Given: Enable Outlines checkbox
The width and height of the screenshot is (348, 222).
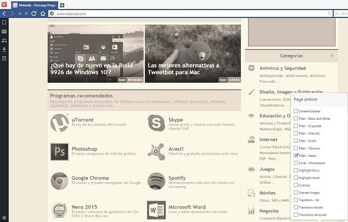Looking at the screenshot, I should [x=296, y=185].
